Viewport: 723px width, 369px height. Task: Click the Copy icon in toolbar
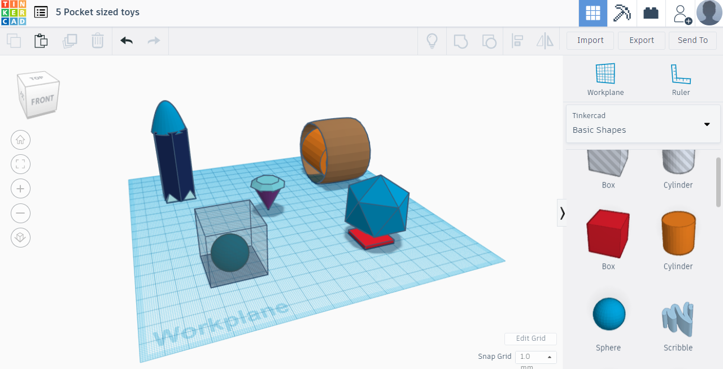point(14,41)
